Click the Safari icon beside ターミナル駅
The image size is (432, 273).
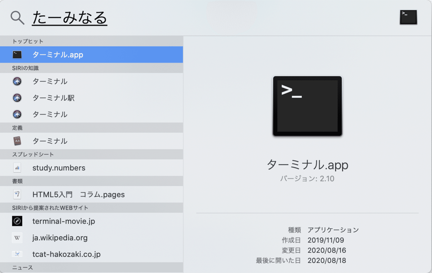(x=17, y=98)
